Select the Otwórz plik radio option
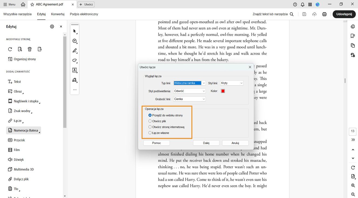 point(150,121)
